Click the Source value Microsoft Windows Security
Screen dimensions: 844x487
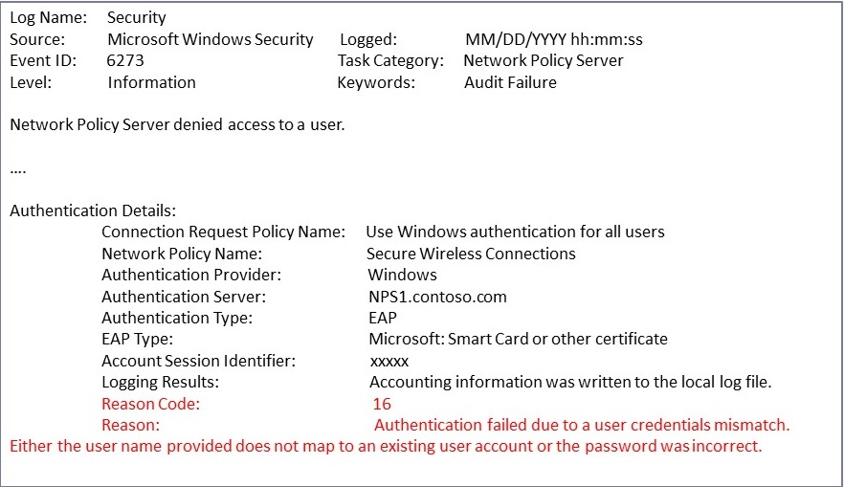click(211, 39)
